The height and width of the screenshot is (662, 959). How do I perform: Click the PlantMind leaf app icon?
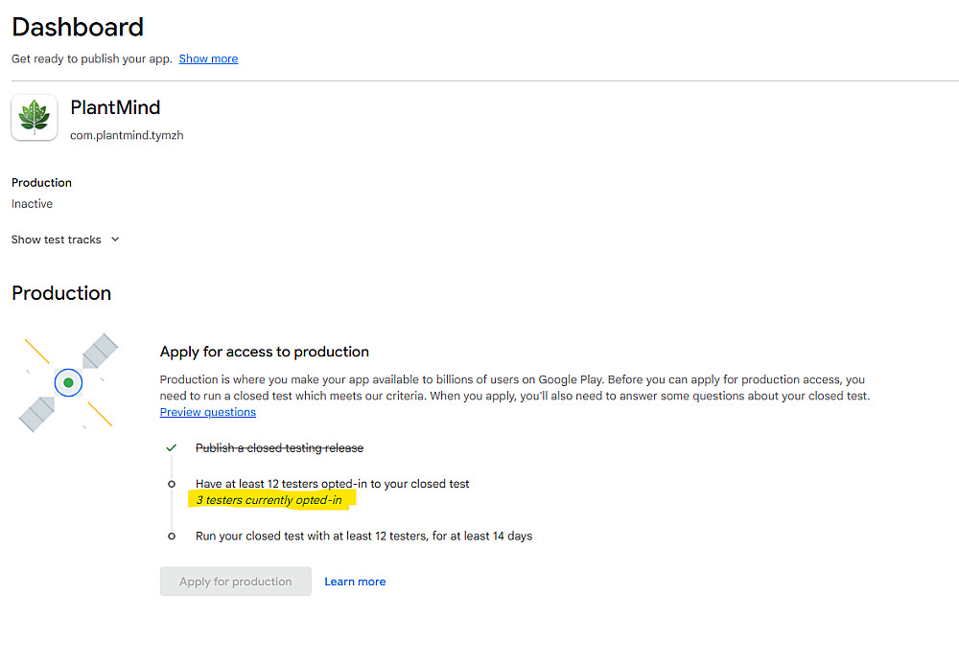pyautogui.click(x=35, y=118)
